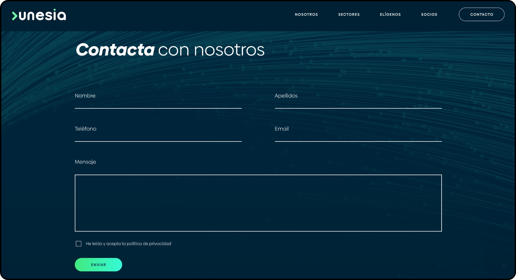516x280 pixels.
Task: Click the Email input field
Action: [x=358, y=137]
